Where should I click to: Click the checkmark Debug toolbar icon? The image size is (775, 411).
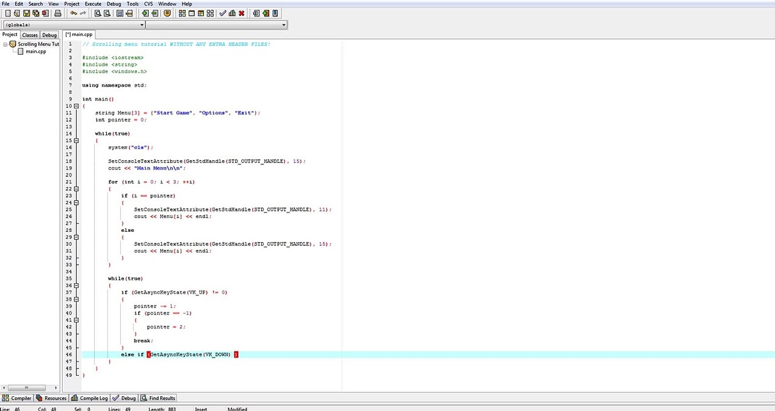point(223,13)
